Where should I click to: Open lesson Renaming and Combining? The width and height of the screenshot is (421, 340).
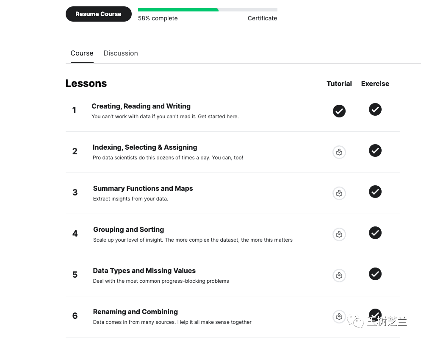pyautogui.click(x=135, y=312)
